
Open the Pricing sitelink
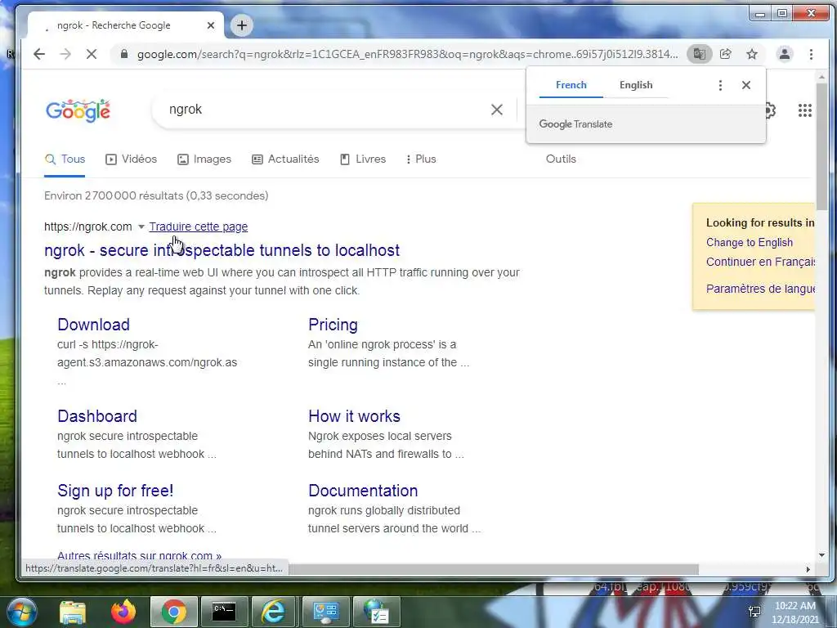coord(333,325)
